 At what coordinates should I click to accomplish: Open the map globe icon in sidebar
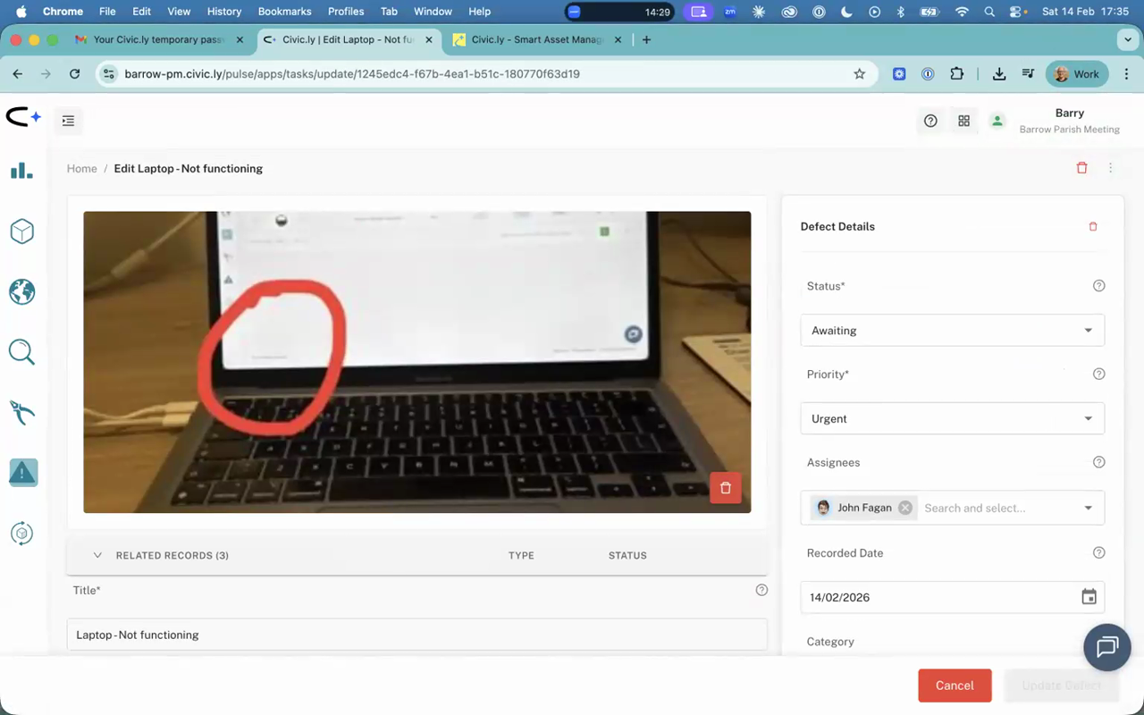21,291
